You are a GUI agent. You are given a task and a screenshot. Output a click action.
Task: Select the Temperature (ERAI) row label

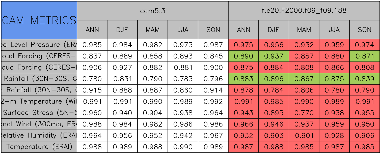pyautogui.click(x=39, y=147)
